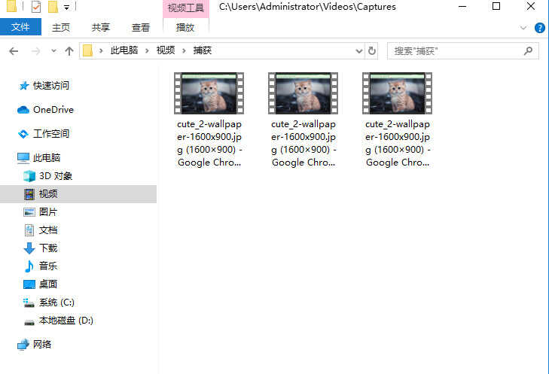549x374 pixels.
Task: Click the 工作空间 diamond icon
Action: point(23,134)
